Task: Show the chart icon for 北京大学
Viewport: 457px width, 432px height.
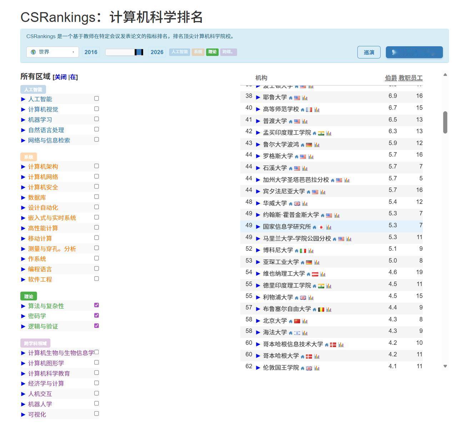Action: (305, 321)
